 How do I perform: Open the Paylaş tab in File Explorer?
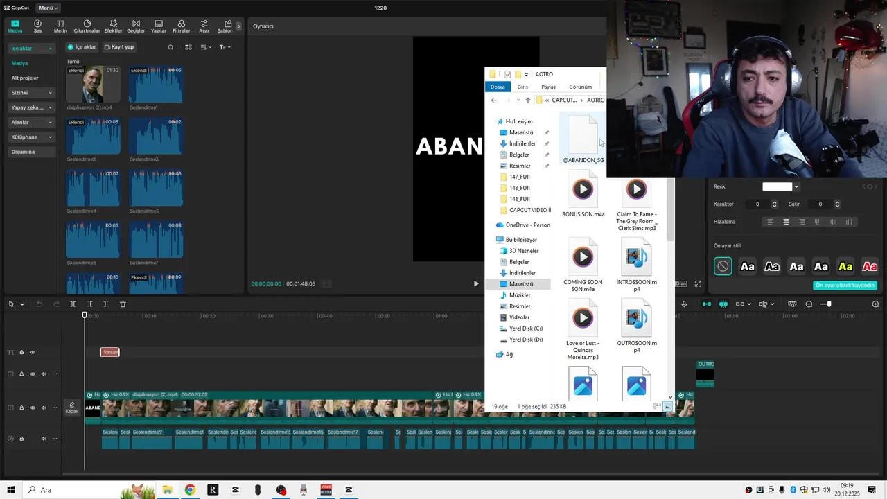[x=548, y=87]
